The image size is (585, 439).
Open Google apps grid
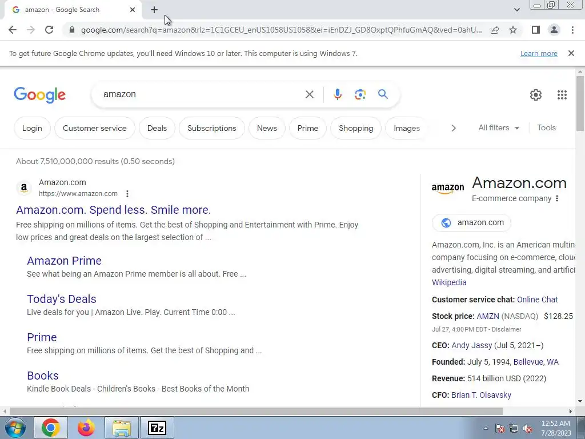[562, 95]
